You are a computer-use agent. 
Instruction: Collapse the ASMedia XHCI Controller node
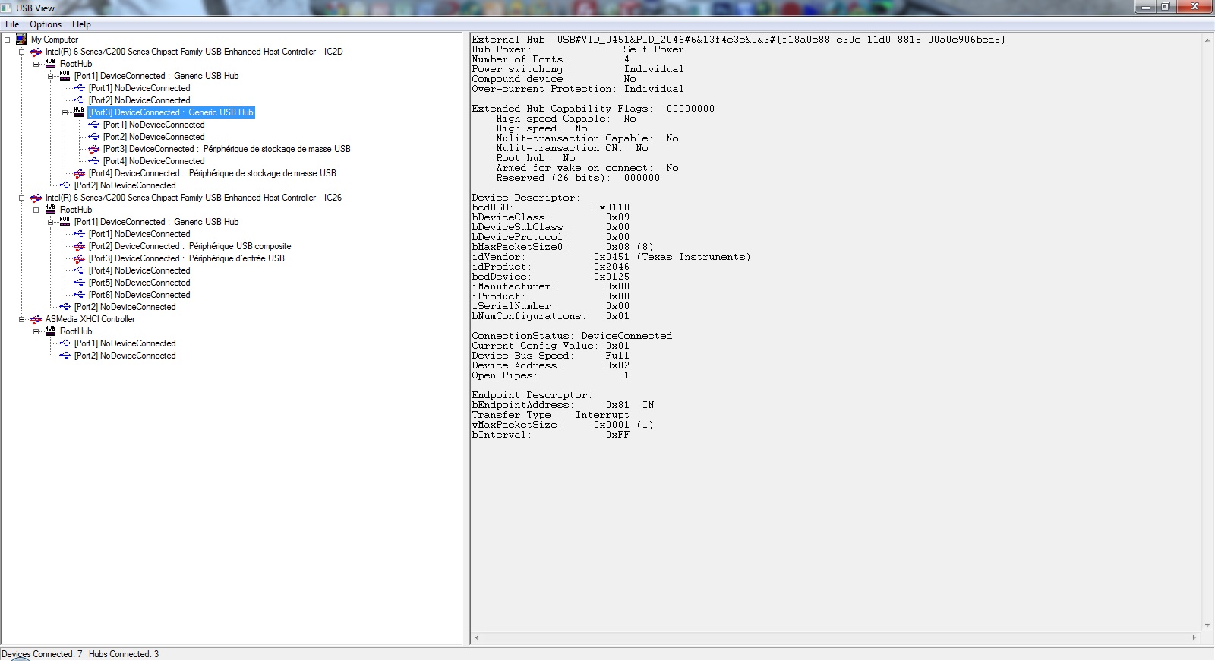click(22, 319)
